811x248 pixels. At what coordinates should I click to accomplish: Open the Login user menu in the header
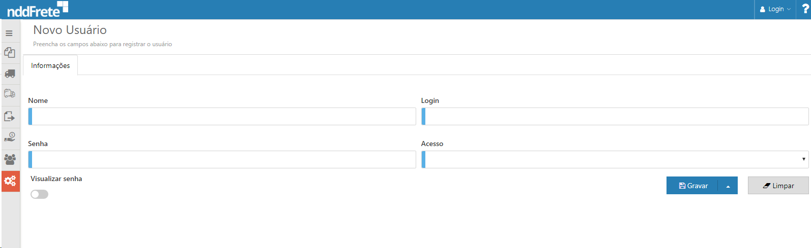(x=775, y=9)
